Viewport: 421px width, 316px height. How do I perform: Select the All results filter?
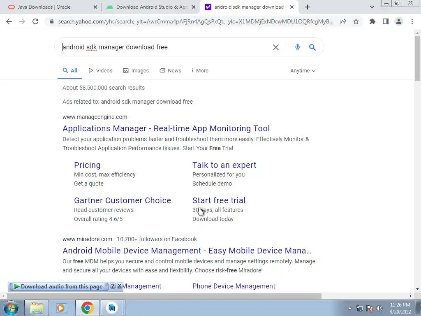[x=70, y=71]
